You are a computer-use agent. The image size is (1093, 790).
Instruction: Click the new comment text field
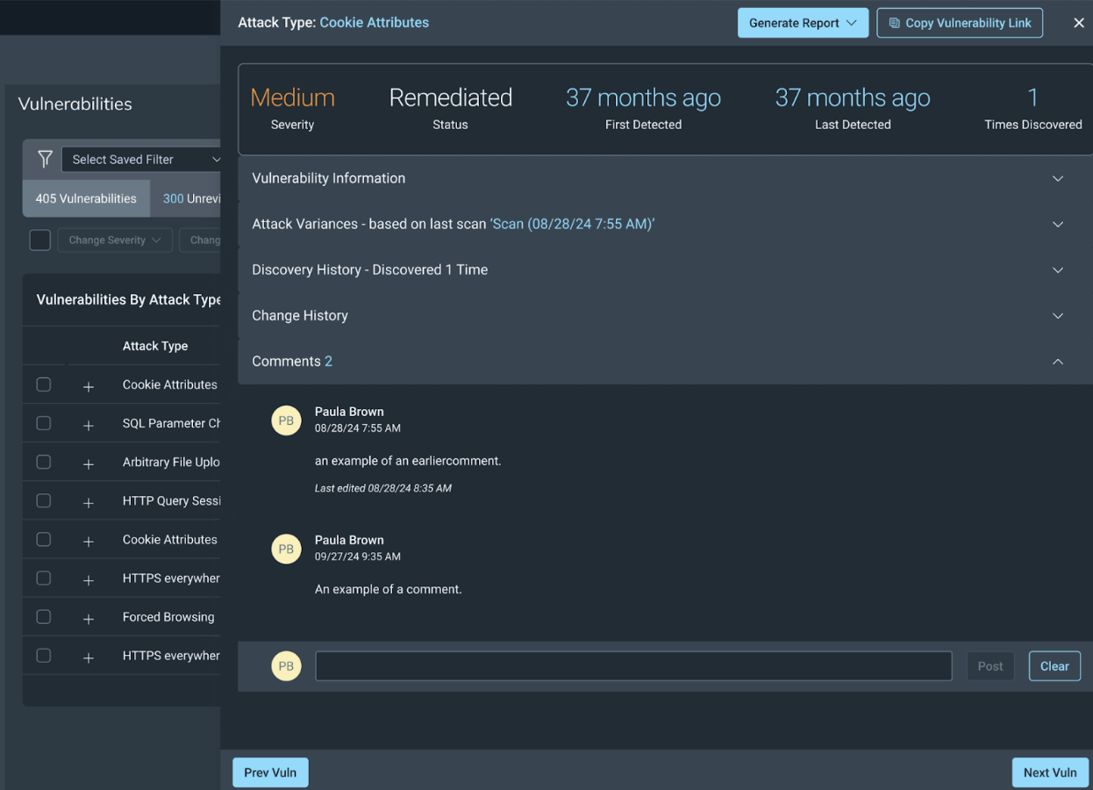pyautogui.click(x=632, y=666)
